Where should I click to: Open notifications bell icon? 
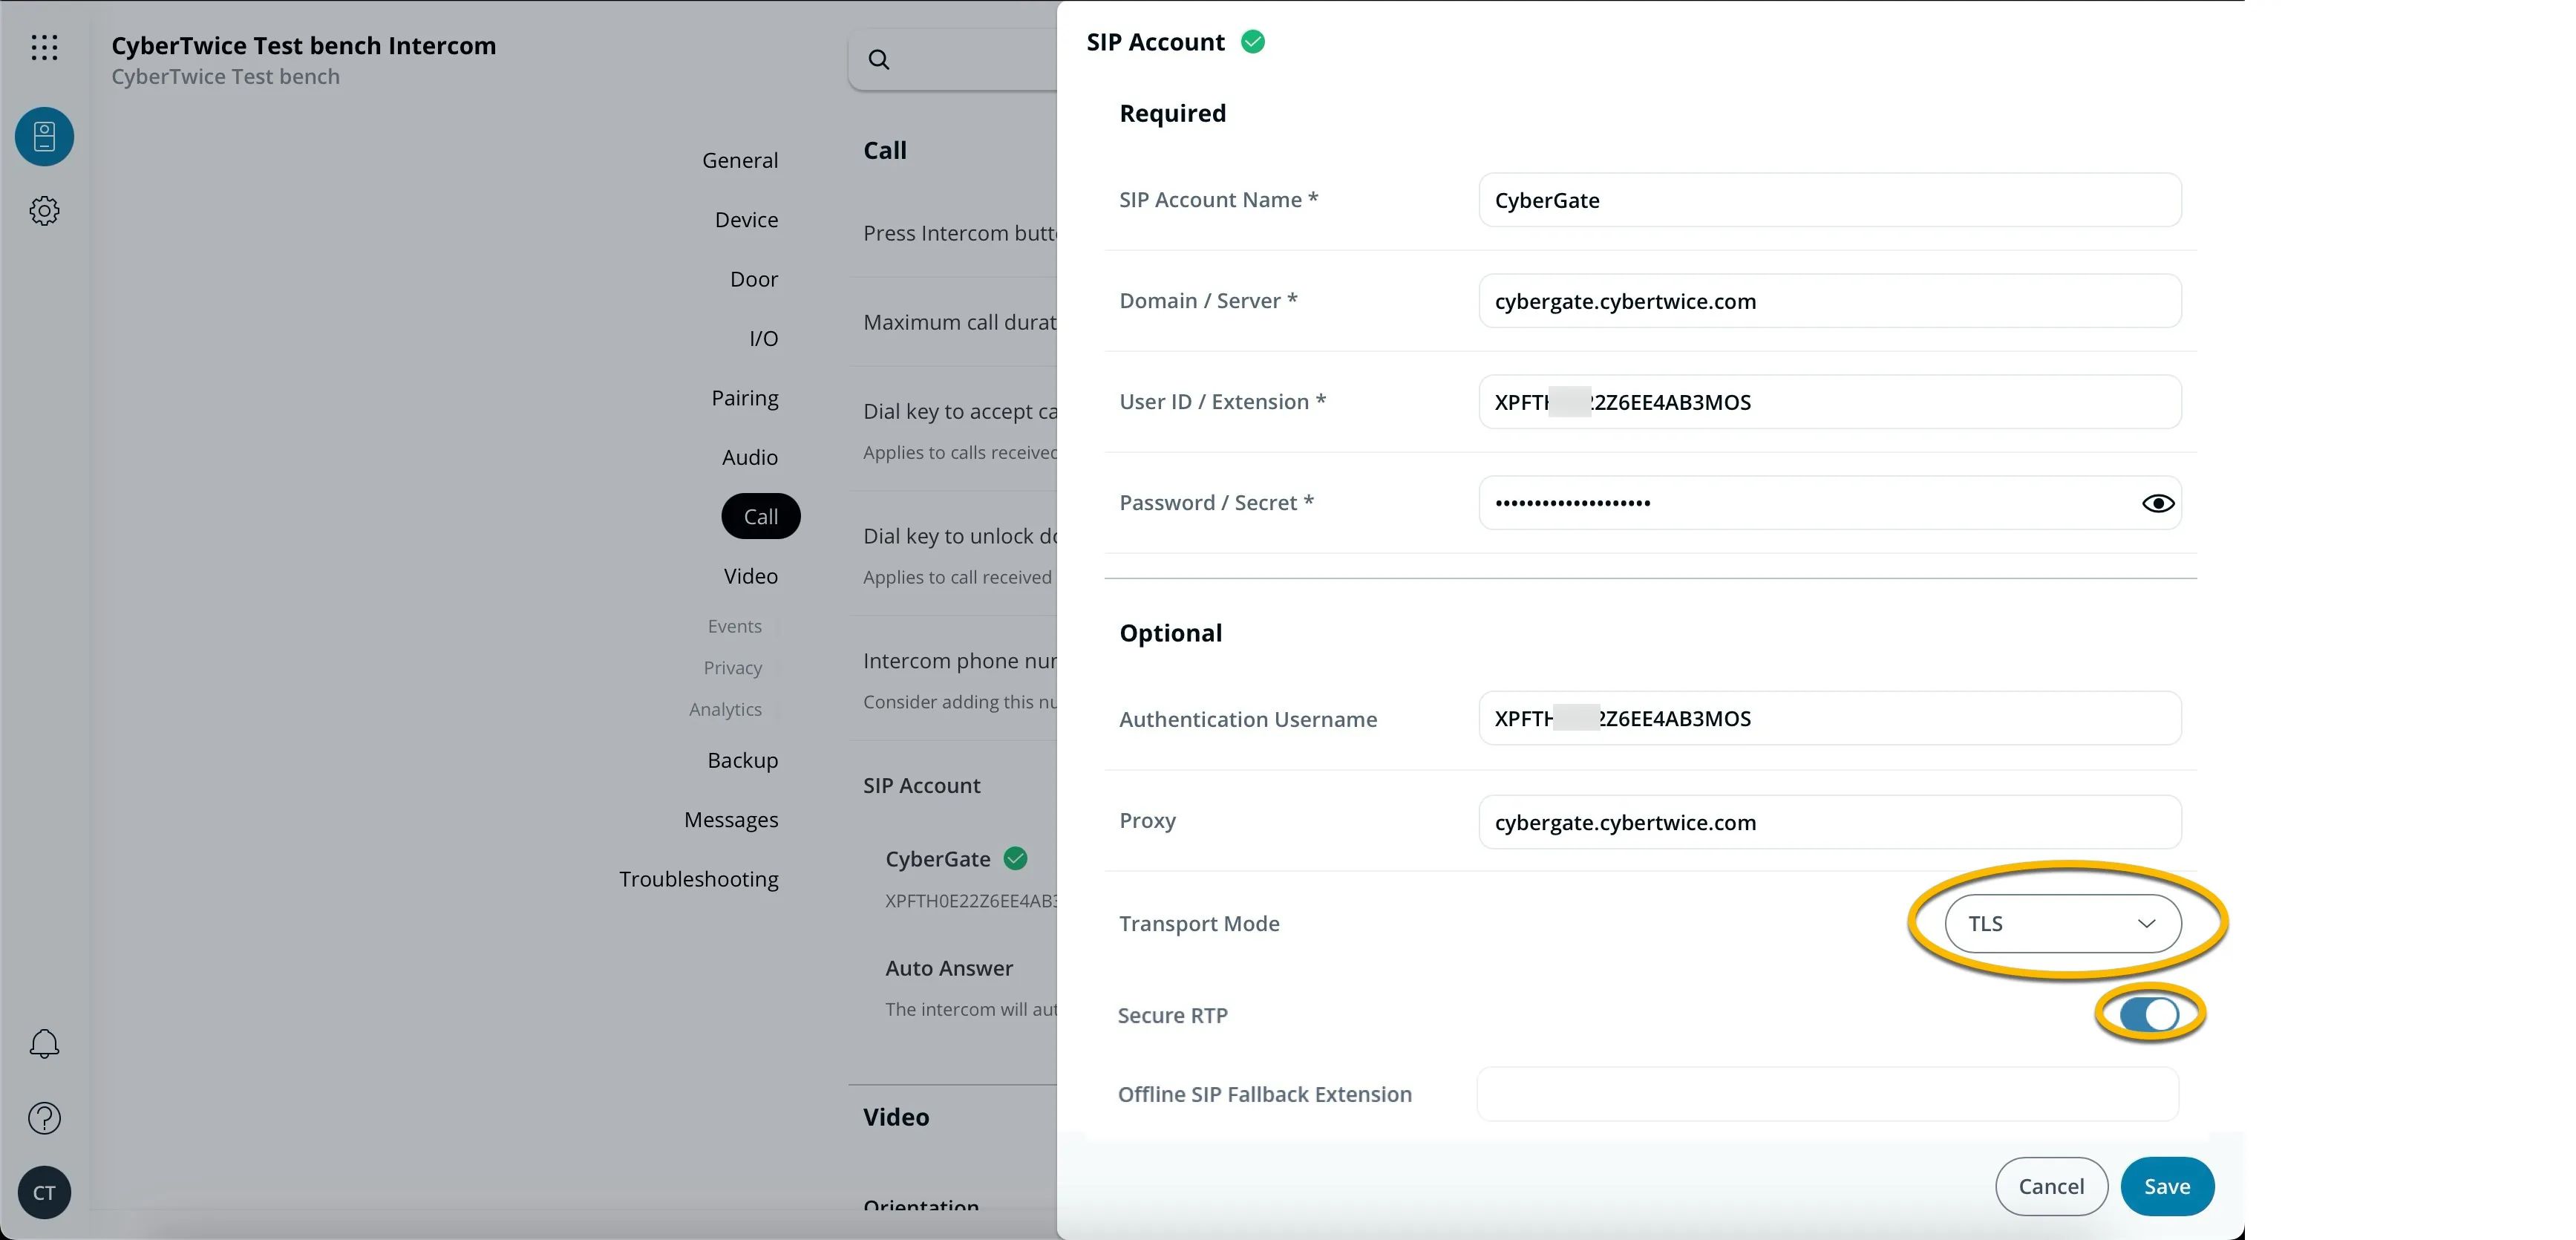(44, 1044)
